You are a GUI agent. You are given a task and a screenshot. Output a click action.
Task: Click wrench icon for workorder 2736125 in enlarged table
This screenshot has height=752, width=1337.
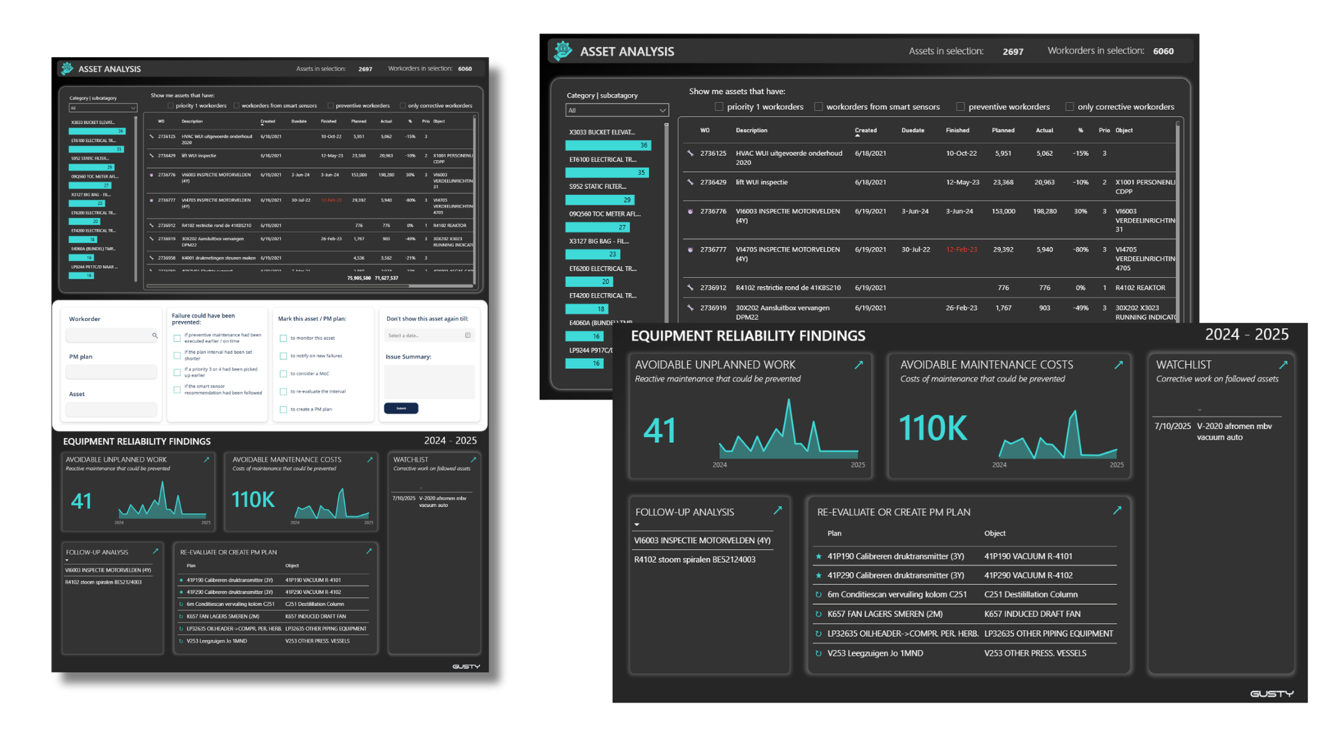click(690, 153)
